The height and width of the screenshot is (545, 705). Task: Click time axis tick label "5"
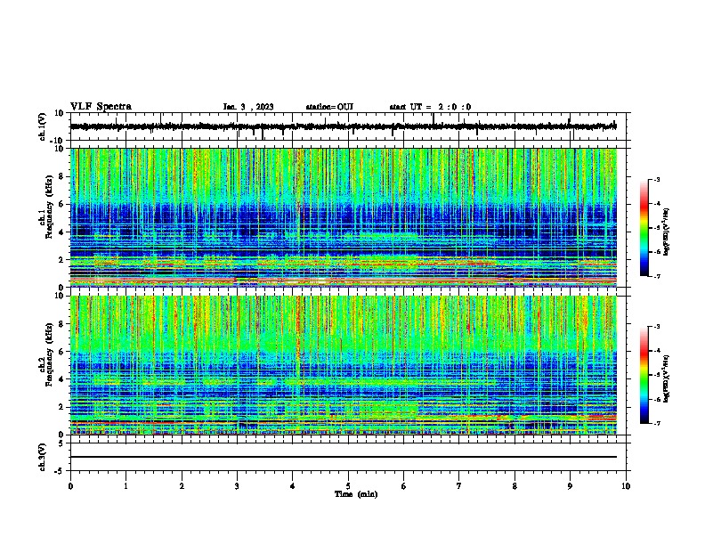pos(348,486)
